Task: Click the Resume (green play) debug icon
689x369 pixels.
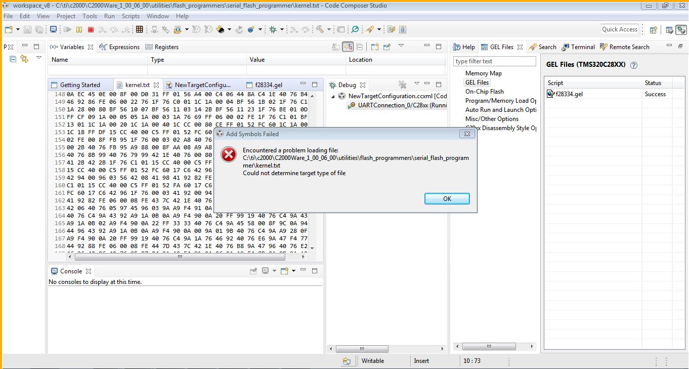Action: [x=68, y=29]
